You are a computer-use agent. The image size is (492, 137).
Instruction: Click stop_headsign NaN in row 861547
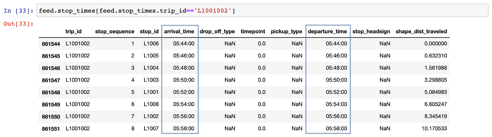coord(385,80)
